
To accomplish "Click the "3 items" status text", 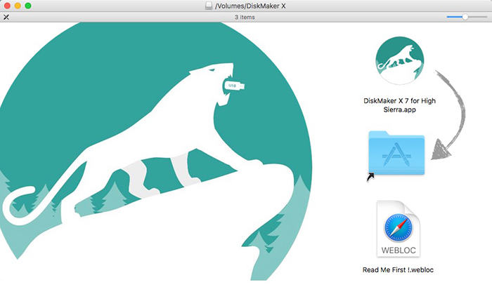I will pos(245,17).
